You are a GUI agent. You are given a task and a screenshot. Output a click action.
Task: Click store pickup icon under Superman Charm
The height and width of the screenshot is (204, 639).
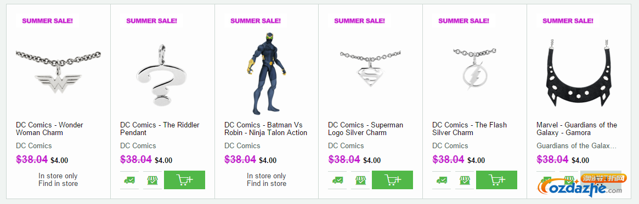(x=360, y=180)
